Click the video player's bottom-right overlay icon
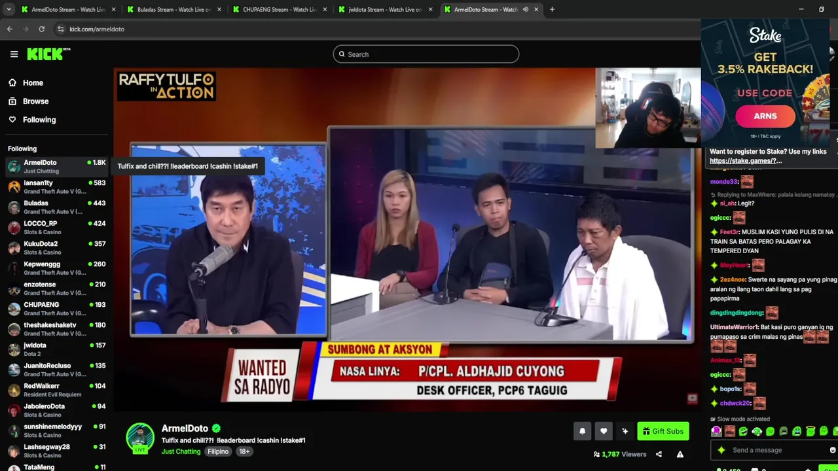838x471 pixels. pos(692,398)
